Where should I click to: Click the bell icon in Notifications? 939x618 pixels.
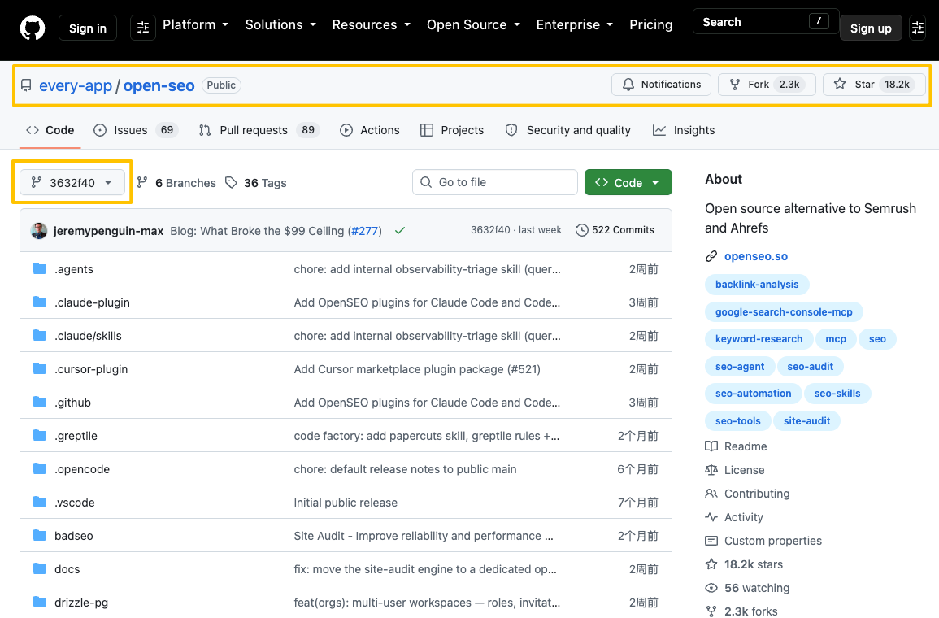click(628, 85)
